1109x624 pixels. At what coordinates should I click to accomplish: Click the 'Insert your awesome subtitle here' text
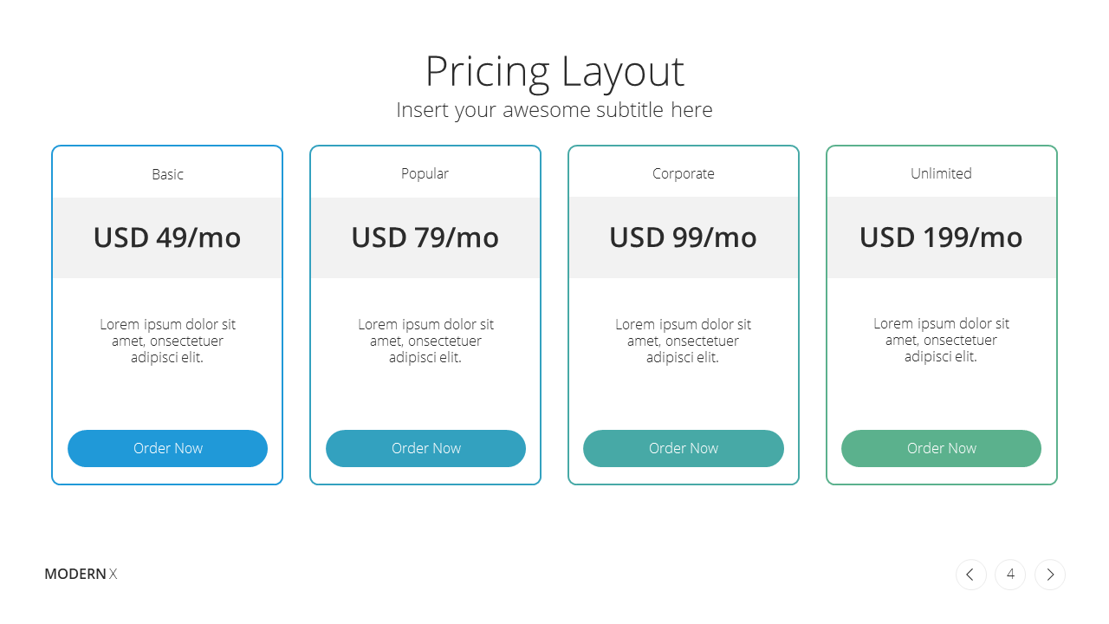(554, 110)
